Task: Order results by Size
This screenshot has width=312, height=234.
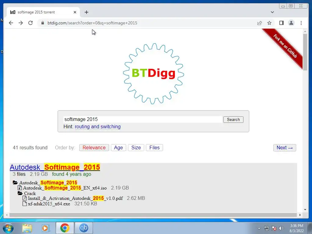Action: (136, 148)
